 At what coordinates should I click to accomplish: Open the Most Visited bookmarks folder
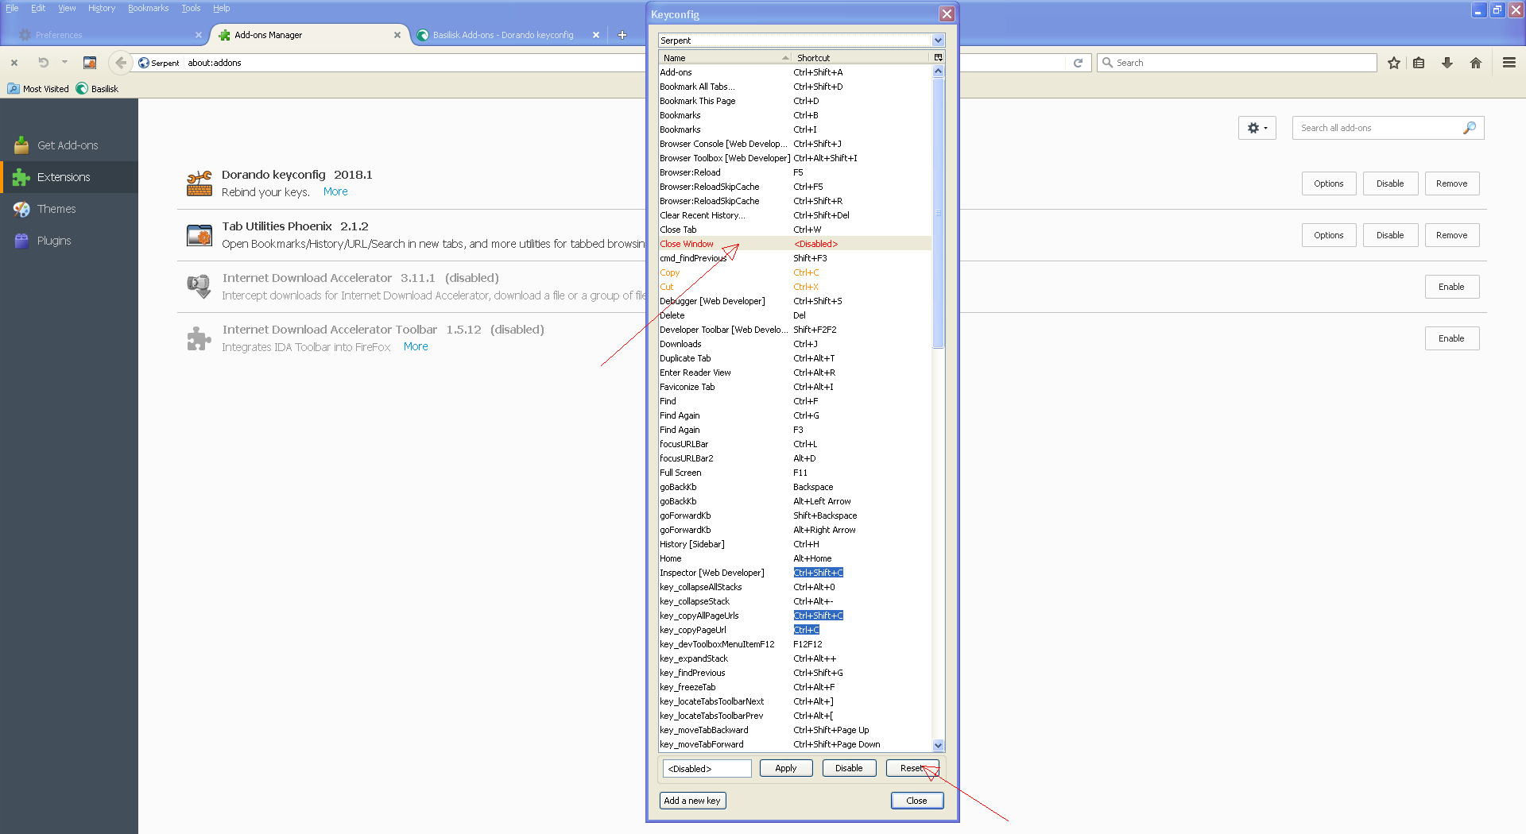coord(38,89)
